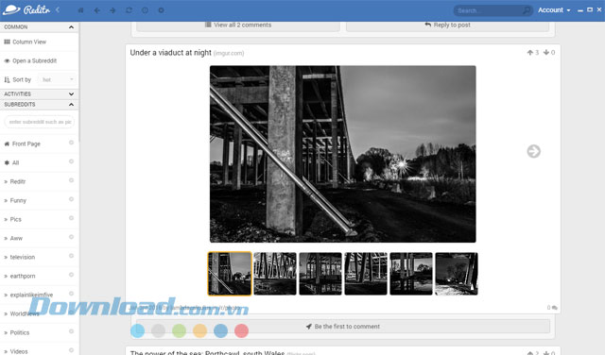Upvote the viaduct post

click(530, 53)
